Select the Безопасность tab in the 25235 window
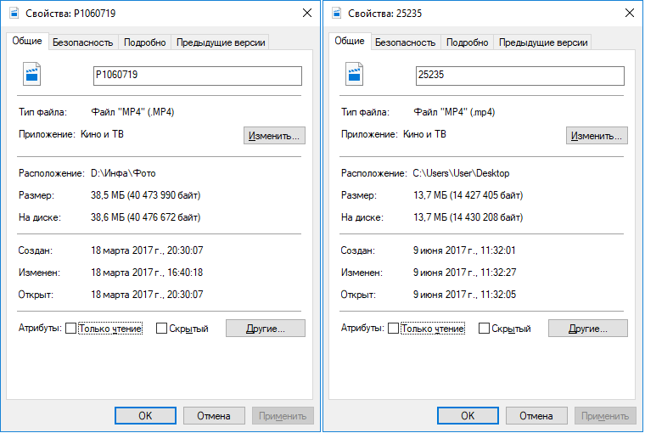This screenshot has height=433, width=645. tap(405, 42)
